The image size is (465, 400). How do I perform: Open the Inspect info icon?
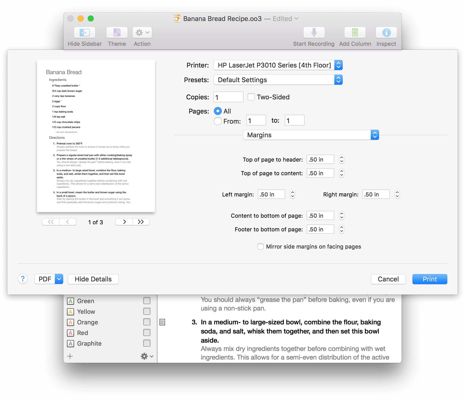(386, 32)
